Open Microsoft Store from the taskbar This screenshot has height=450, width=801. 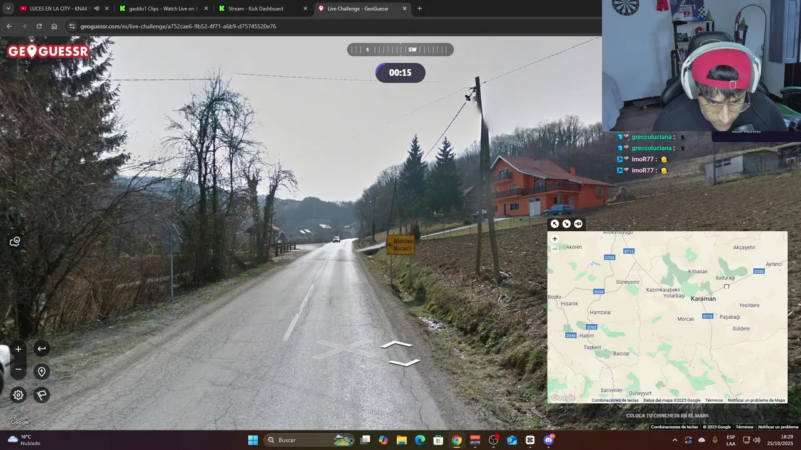pyautogui.click(x=439, y=440)
